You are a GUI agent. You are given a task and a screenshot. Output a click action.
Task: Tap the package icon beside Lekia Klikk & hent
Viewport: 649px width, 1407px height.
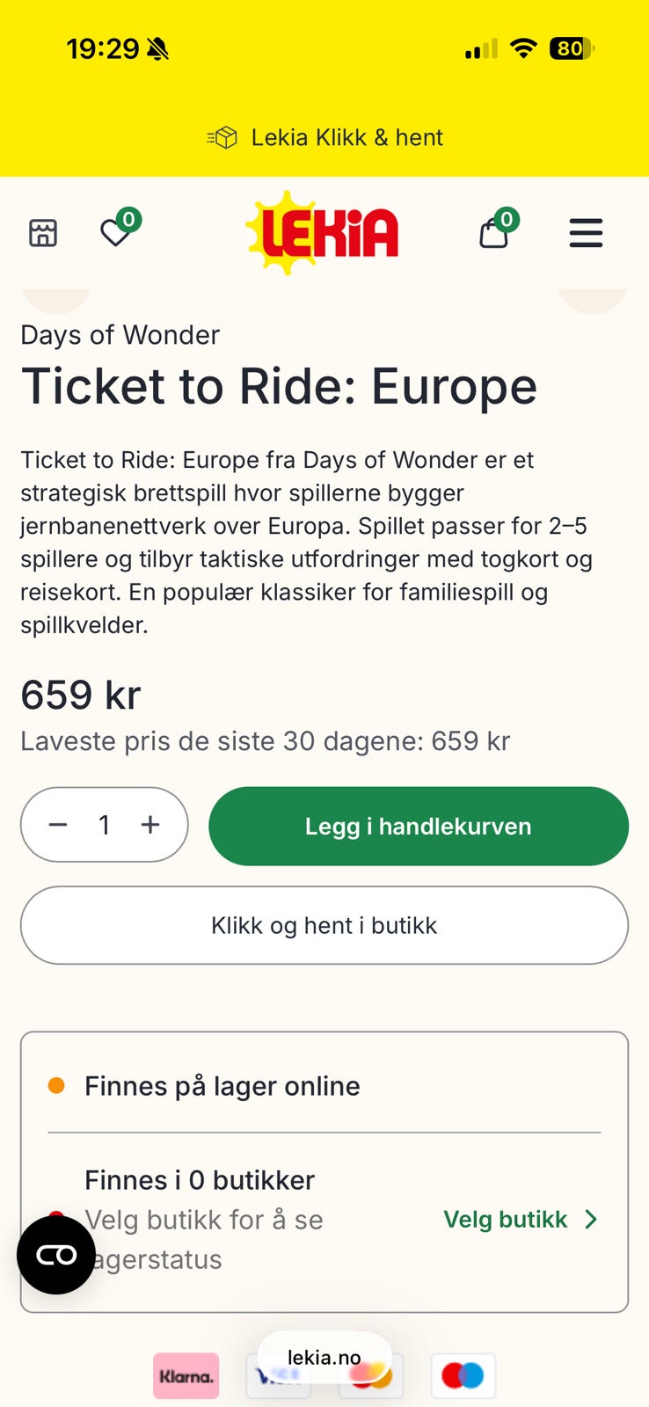pos(222,138)
